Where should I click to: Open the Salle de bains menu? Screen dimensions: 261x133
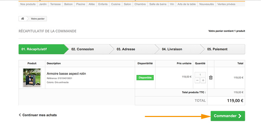click(x=158, y=4)
